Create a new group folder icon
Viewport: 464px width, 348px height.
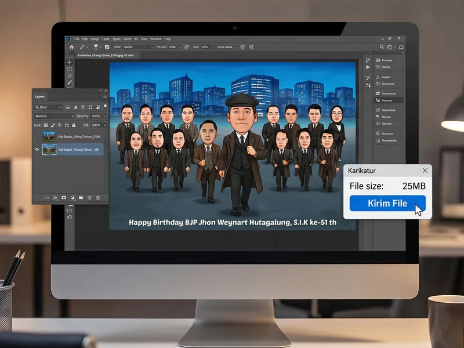81,198
